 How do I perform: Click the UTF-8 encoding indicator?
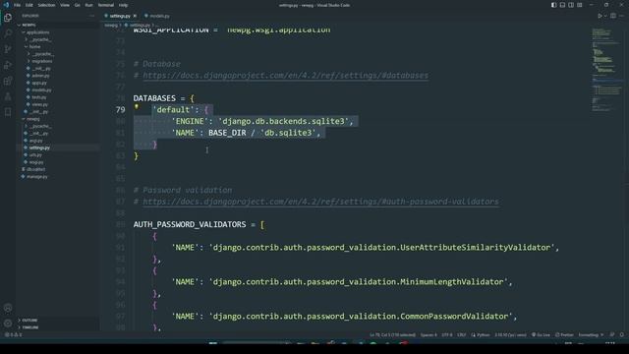pyautogui.click(x=447, y=334)
